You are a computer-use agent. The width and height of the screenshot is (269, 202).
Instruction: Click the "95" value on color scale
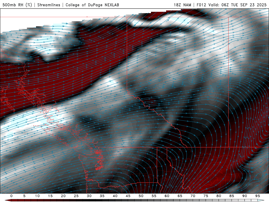pos(258,196)
